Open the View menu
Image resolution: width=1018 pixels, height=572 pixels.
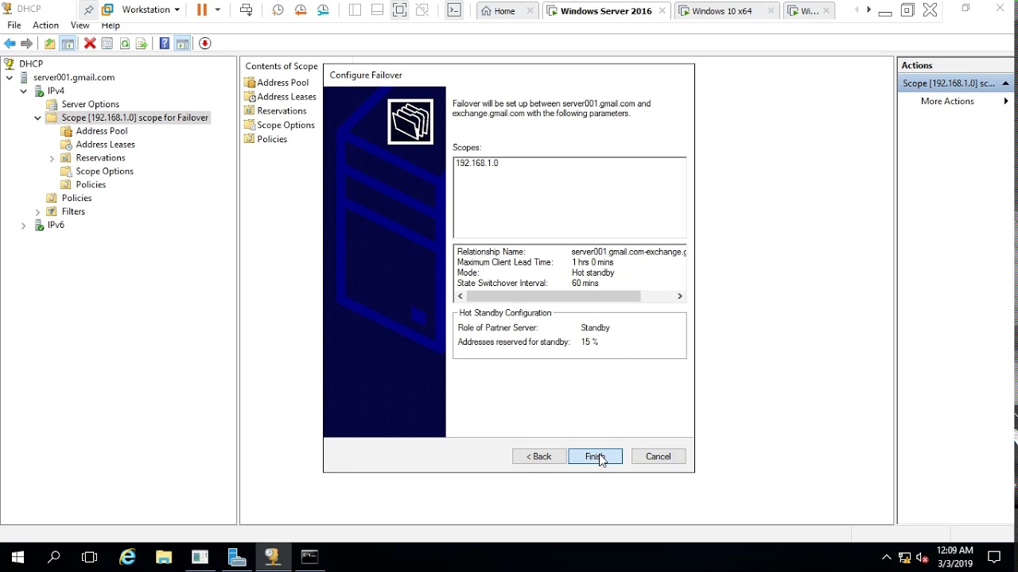point(80,25)
